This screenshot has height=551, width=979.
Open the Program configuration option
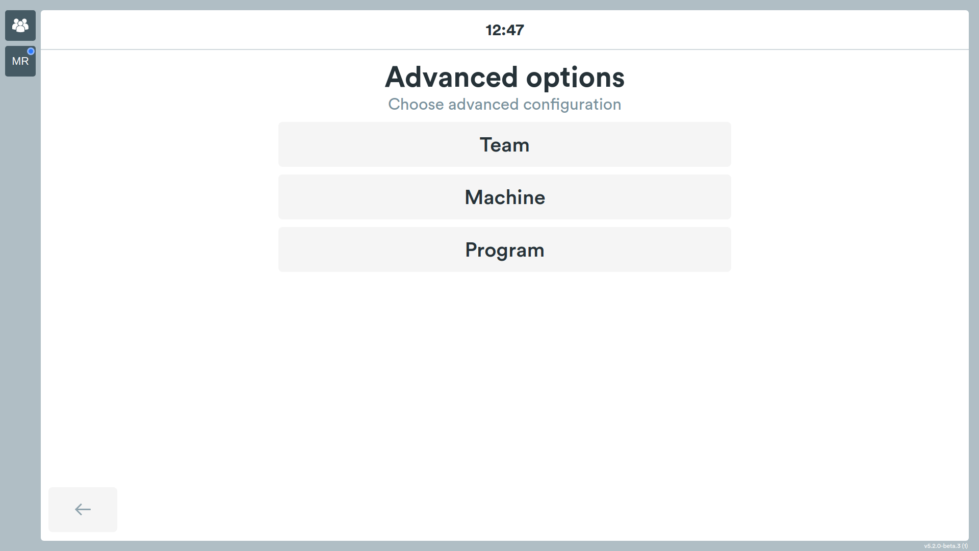pyautogui.click(x=505, y=249)
